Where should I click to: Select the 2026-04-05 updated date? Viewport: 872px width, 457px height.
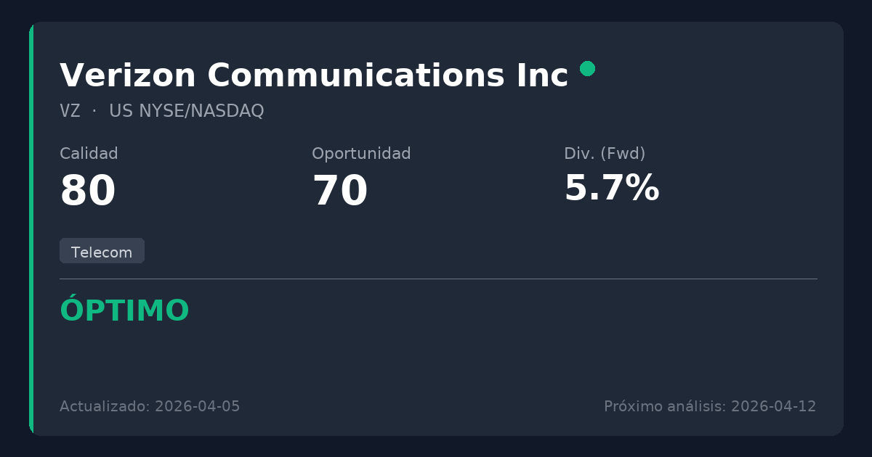pyautogui.click(x=197, y=406)
